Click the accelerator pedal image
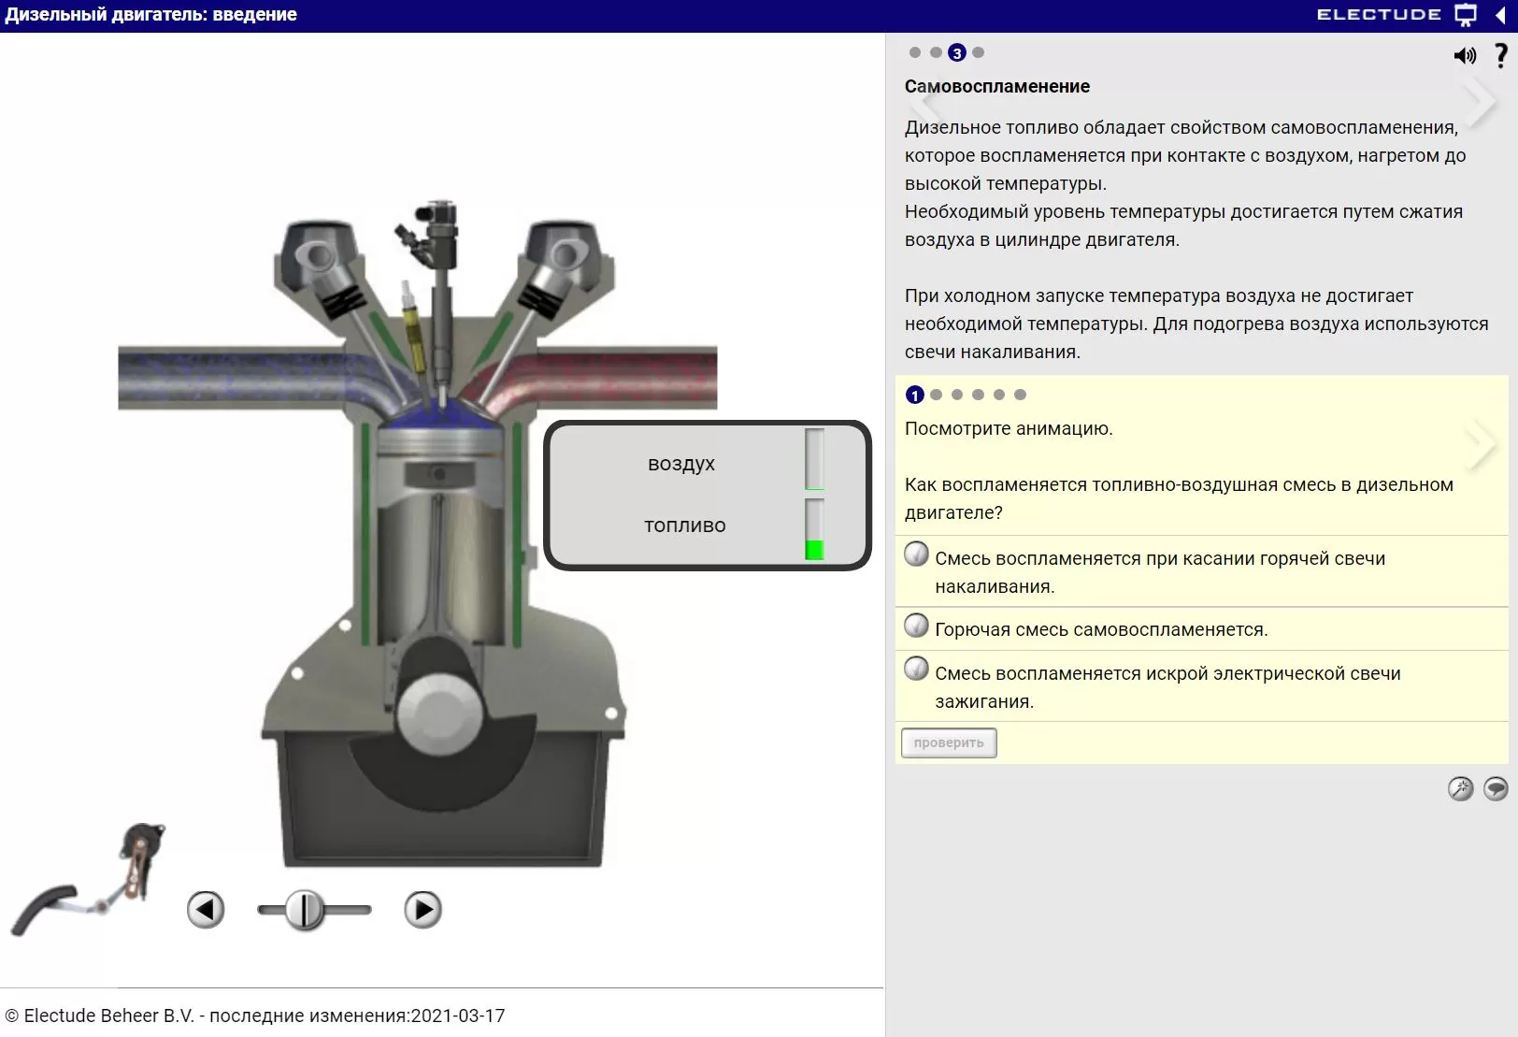 click(87, 879)
